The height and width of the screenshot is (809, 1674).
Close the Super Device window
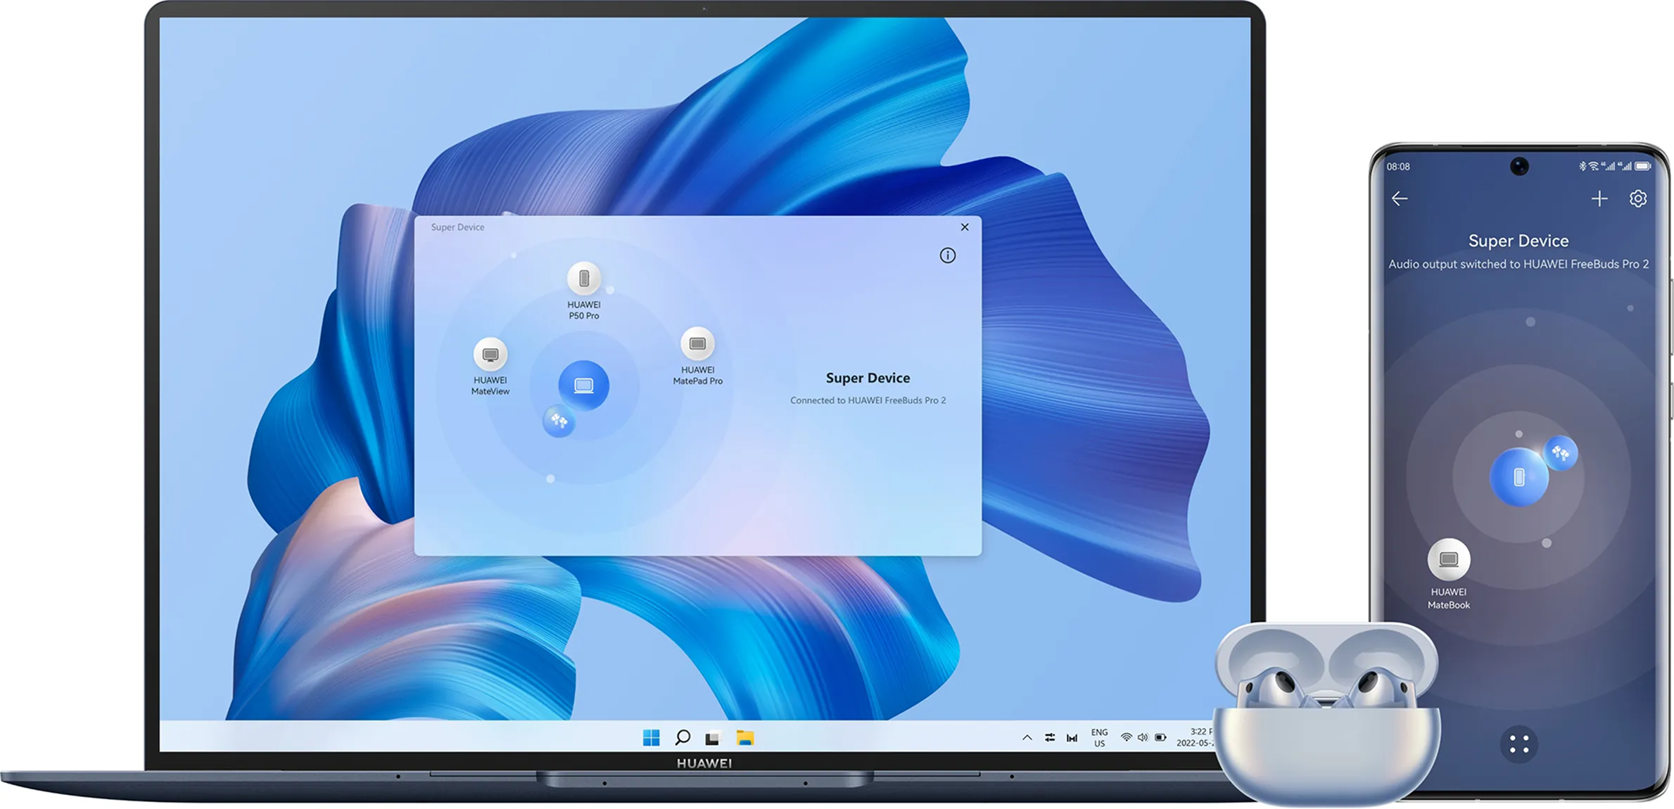click(964, 227)
